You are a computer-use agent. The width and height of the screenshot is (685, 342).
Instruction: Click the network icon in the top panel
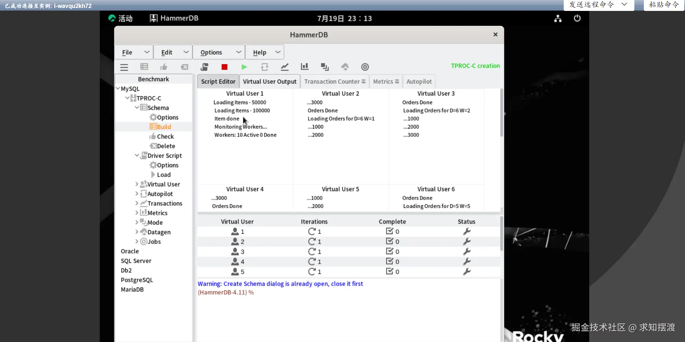[x=558, y=19]
